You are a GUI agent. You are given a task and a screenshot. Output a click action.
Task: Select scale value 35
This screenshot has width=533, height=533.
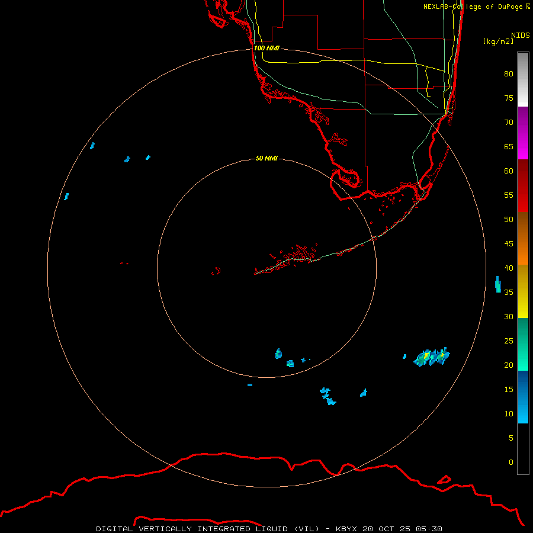tap(509, 293)
